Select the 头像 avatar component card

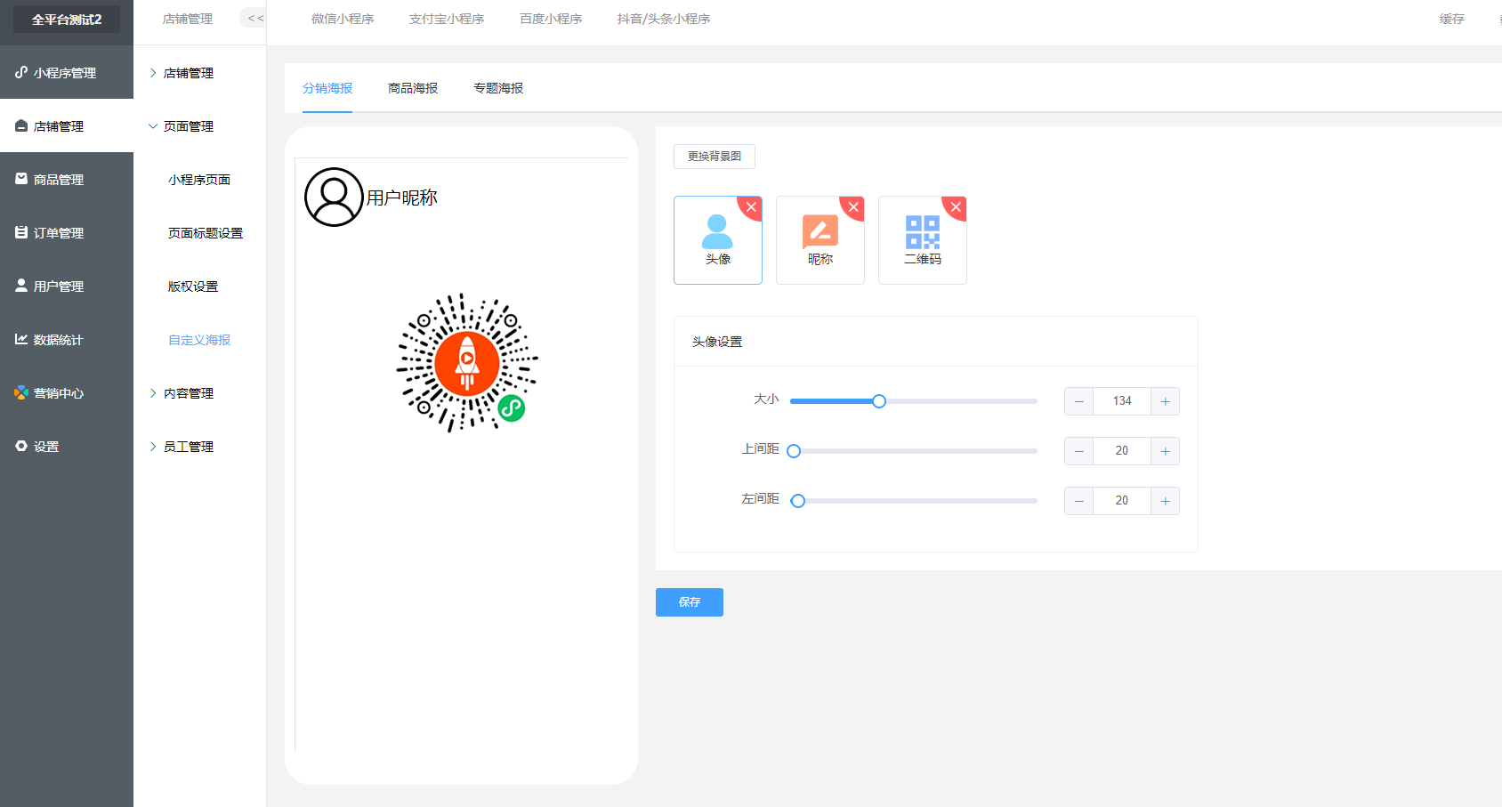click(x=718, y=240)
